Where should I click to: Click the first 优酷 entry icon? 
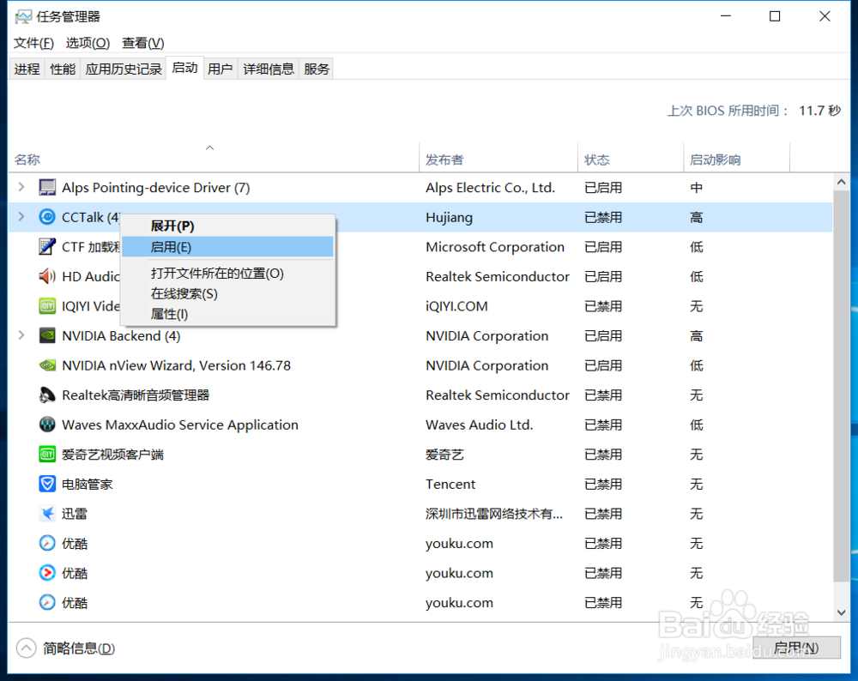(x=47, y=543)
